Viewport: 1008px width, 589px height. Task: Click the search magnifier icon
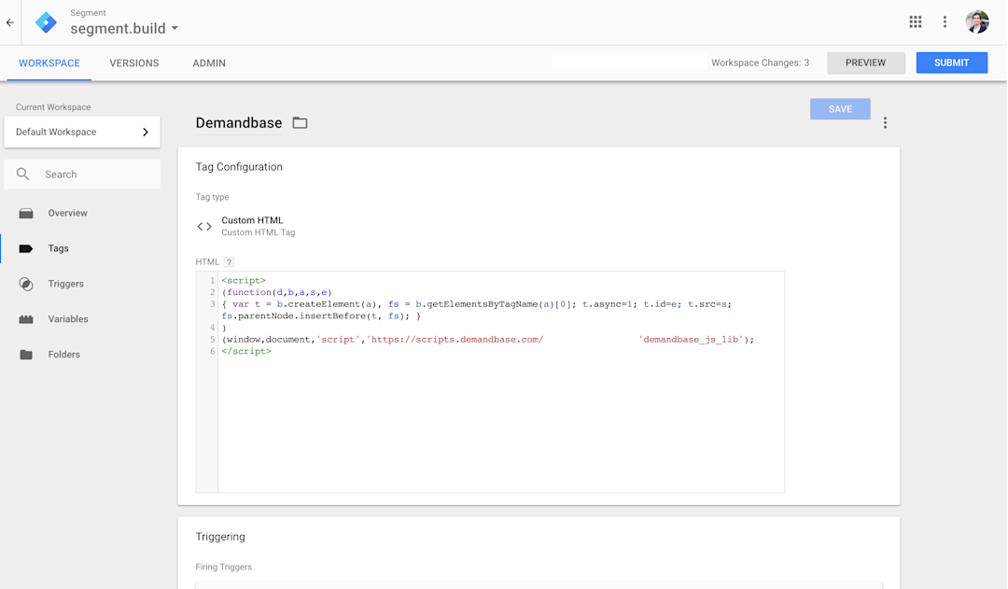[x=23, y=175]
